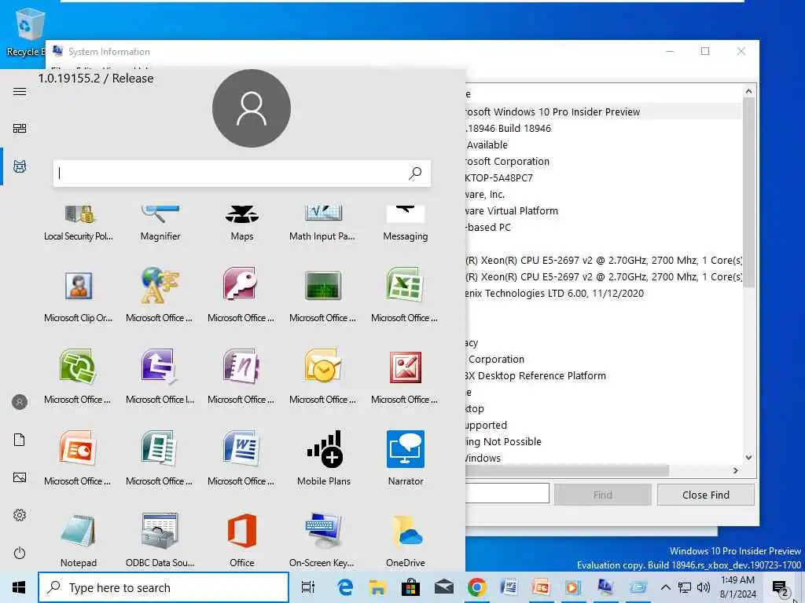
Task: Open Microsoft Office Picture Manager
Action: [x=405, y=377]
